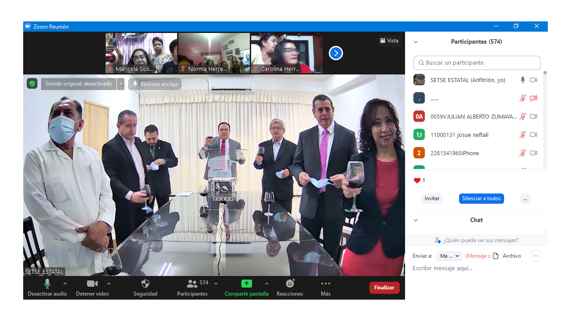This screenshot has width=571, height=321.
Task: Open Enviar a recipient dropdown
Action: coord(449,256)
